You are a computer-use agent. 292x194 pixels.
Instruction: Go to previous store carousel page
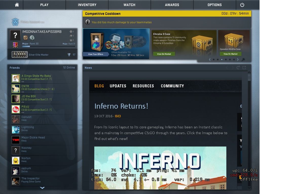click(x=210, y=60)
